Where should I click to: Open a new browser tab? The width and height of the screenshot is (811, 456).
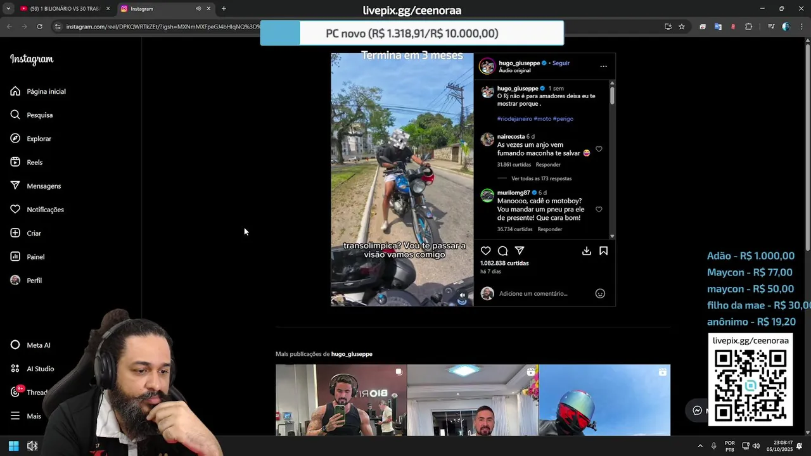(x=224, y=9)
